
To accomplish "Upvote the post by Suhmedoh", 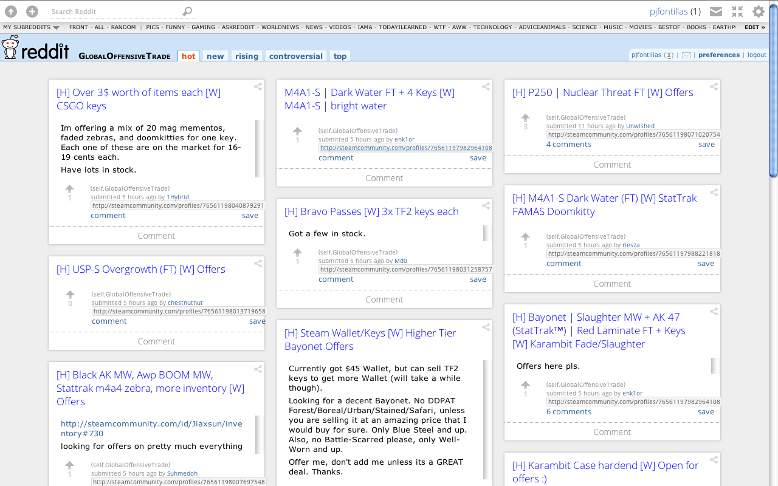I will pyautogui.click(x=69, y=465).
